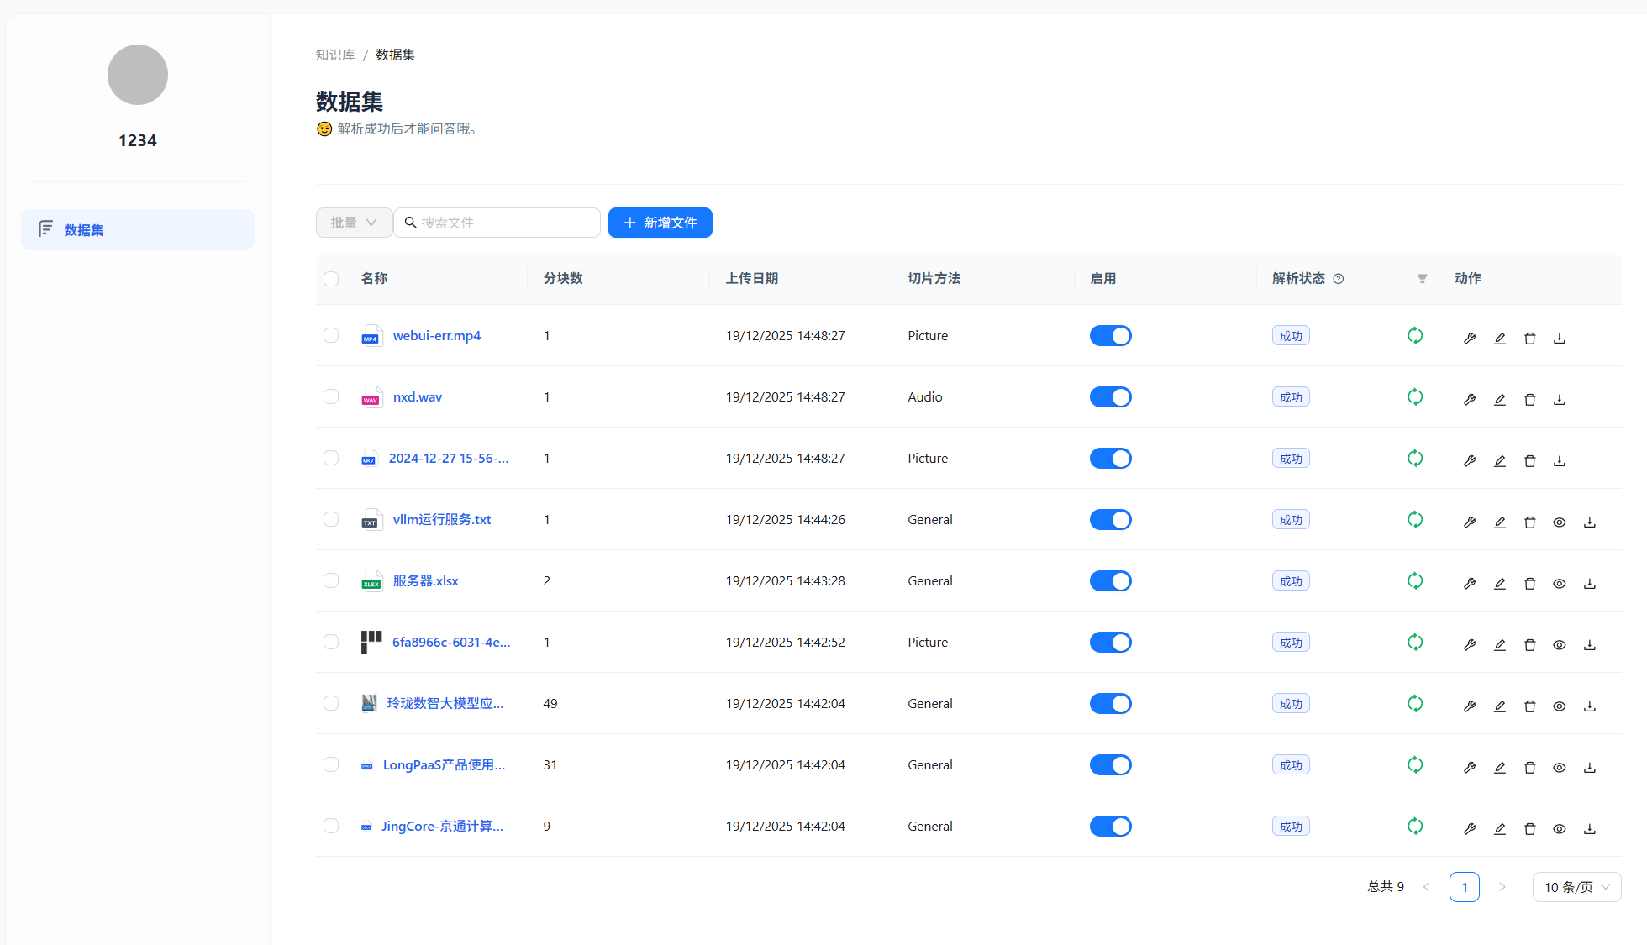Click help icon next to 解析状态
The image size is (1647, 945).
click(1339, 279)
